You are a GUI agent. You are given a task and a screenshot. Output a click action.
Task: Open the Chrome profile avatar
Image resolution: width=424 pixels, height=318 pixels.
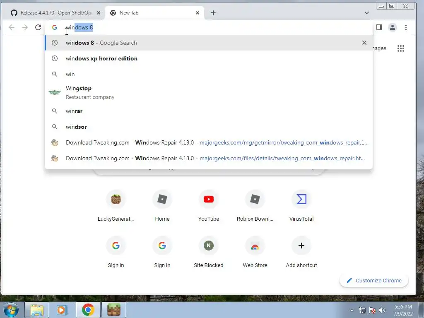(x=393, y=27)
